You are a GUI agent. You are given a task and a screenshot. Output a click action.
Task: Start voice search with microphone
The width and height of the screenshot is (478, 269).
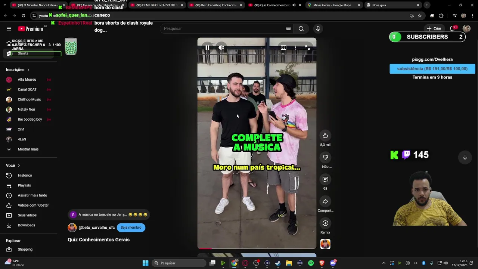(318, 28)
